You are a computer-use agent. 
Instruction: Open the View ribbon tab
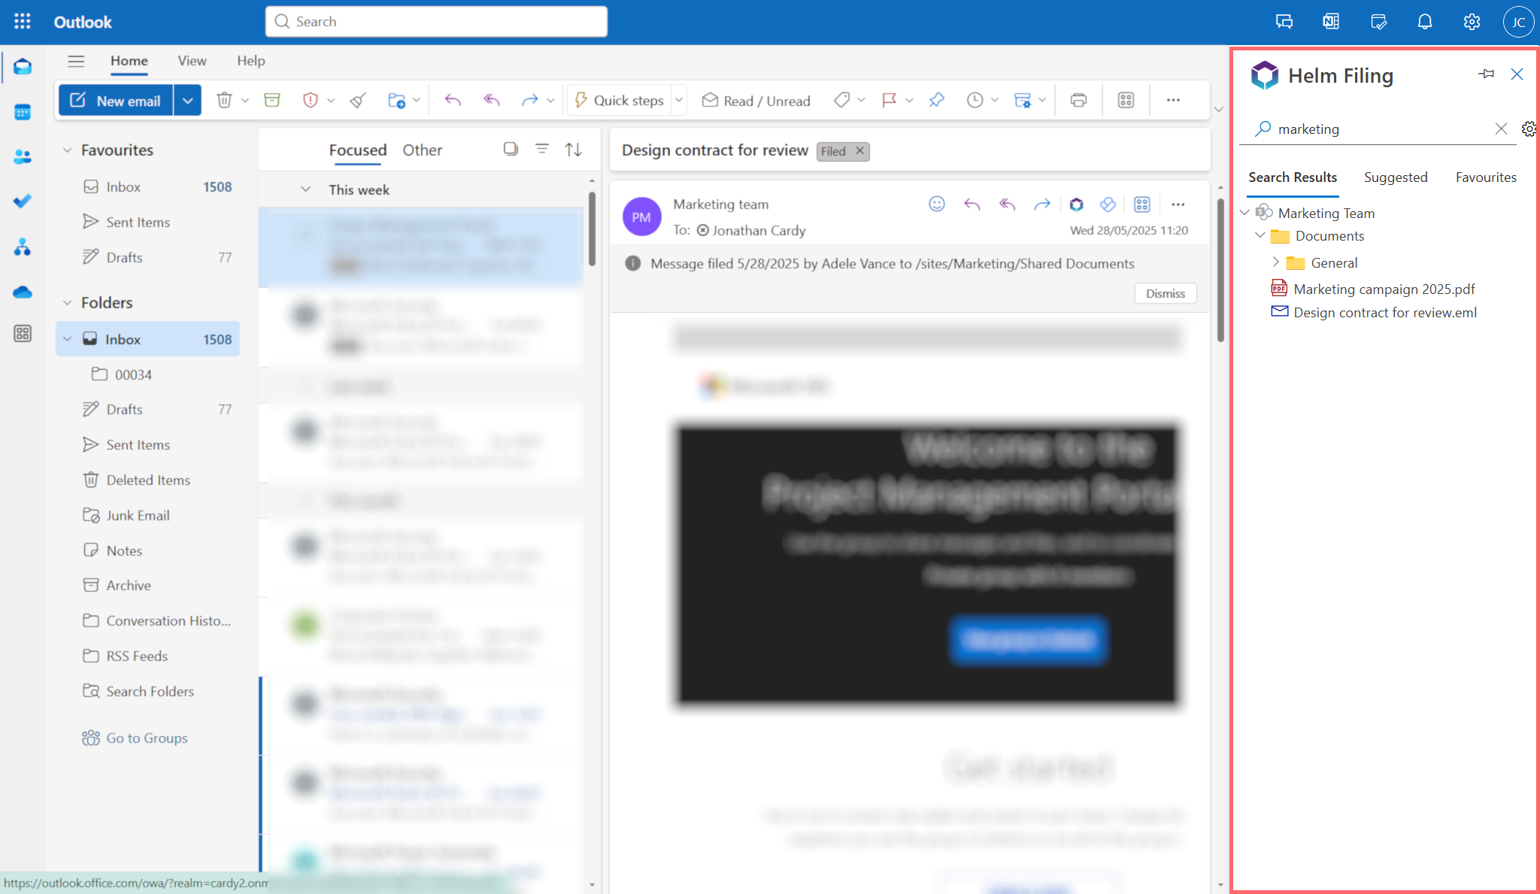192,61
